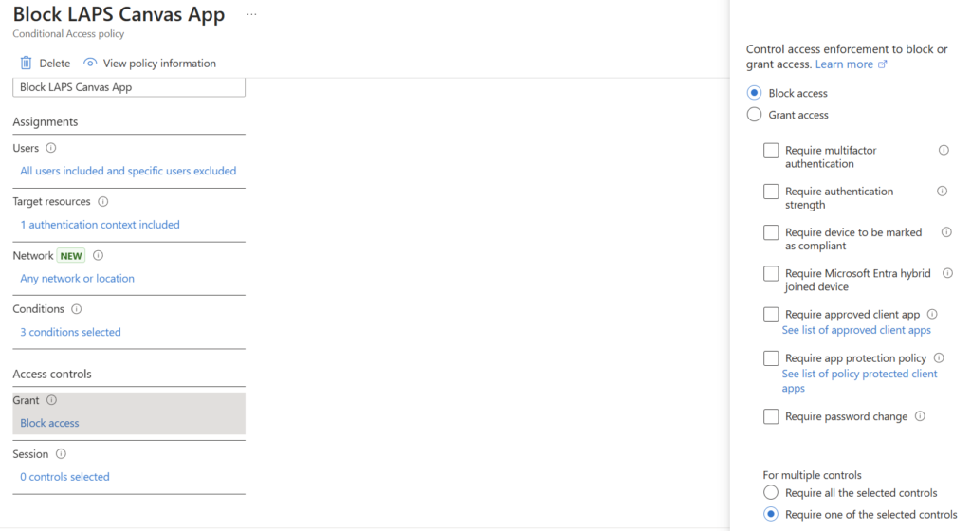This screenshot has height=531, width=971.
Task: Open See list of approved client apps
Action: tap(856, 330)
